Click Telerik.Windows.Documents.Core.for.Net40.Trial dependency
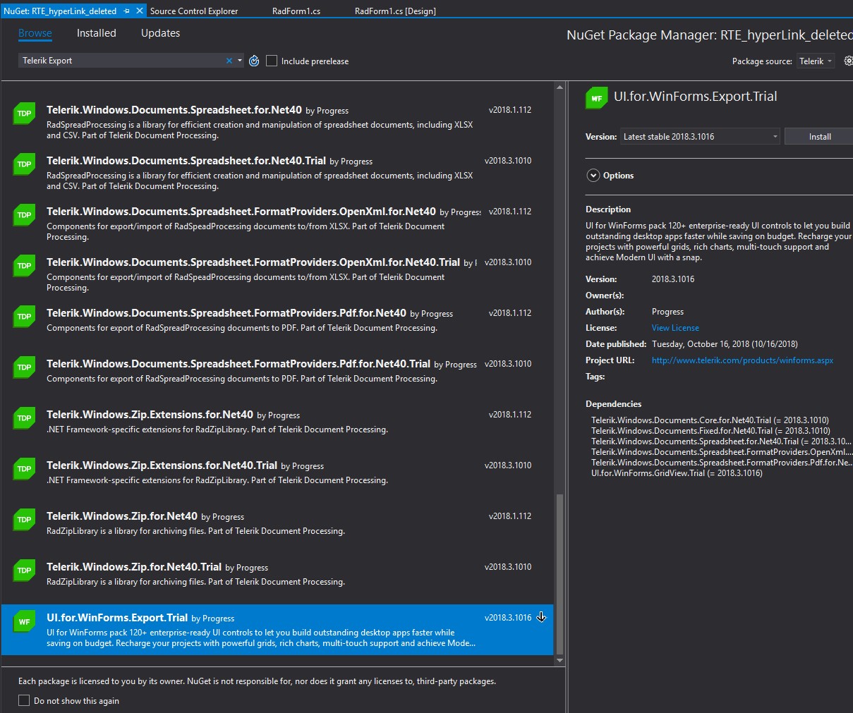Viewport: 853px width, 713px height. pyautogui.click(x=710, y=420)
